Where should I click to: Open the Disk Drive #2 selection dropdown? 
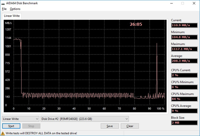(x=85, y=119)
